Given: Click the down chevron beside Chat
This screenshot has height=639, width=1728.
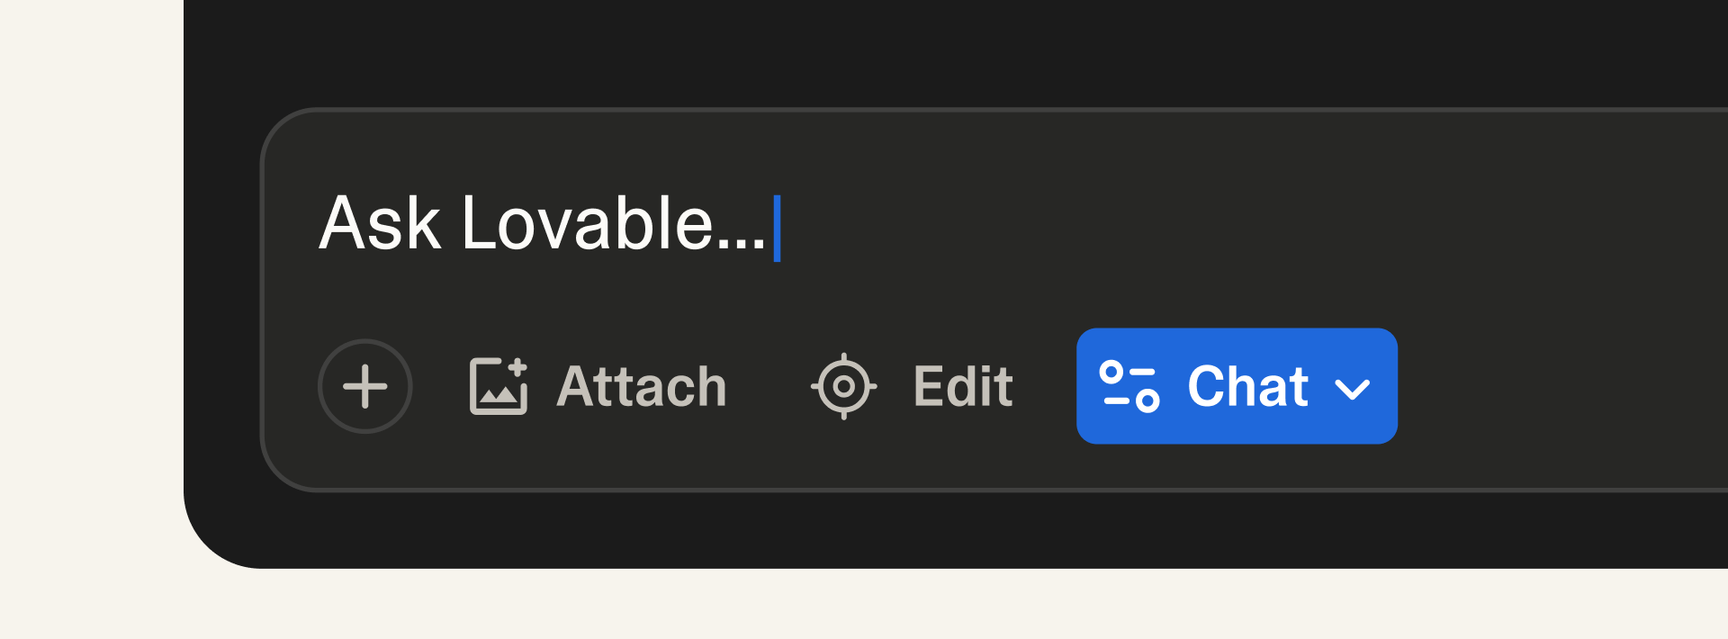Looking at the screenshot, I should click(x=1352, y=388).
